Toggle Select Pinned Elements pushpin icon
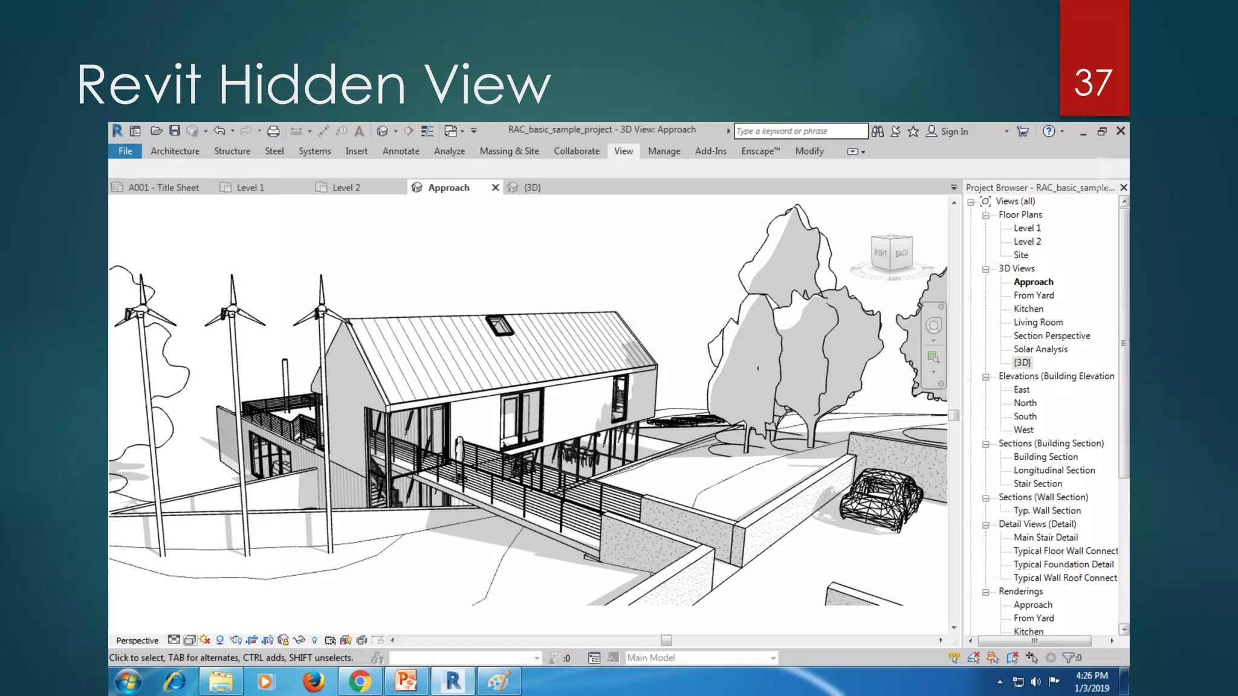The image size is (1238, 696). pos(993,657)
